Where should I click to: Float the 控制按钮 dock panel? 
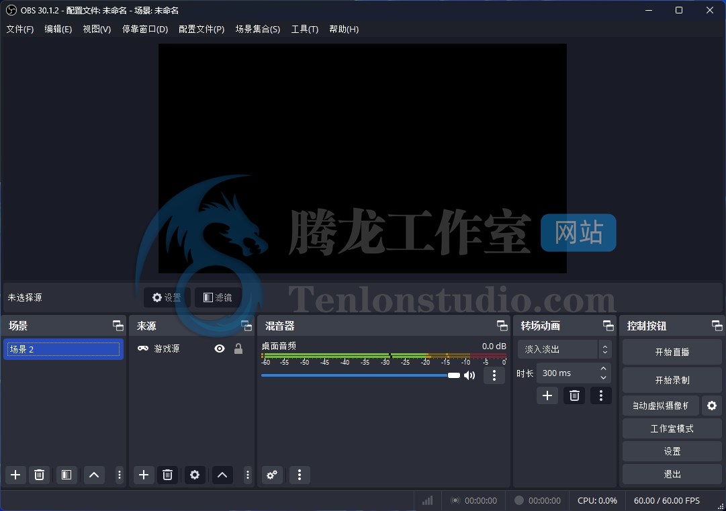717,326
